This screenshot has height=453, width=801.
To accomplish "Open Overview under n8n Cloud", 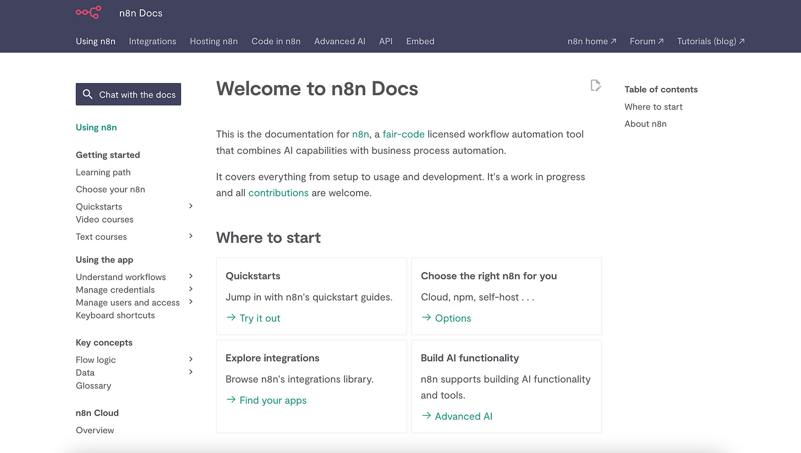I will tap(95, 430).
